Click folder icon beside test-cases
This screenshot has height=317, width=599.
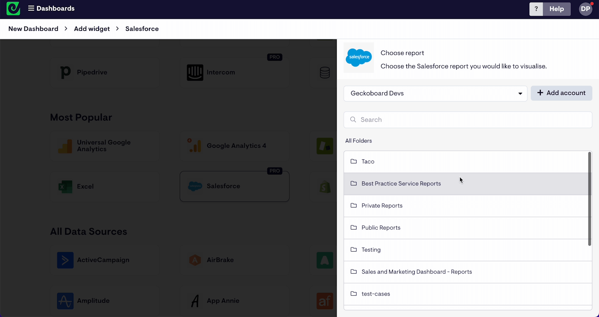(354, 294)
